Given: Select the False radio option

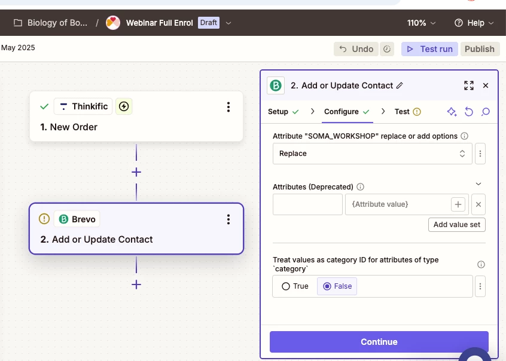Looking at the screenshot, I should point(337,286).
